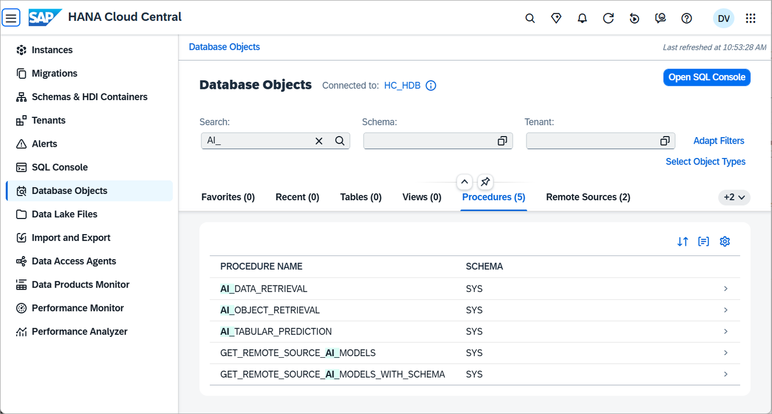The image size is (772, 414).
Task: Open the DV user profile avatar
Action: click(x=724, y=18)
